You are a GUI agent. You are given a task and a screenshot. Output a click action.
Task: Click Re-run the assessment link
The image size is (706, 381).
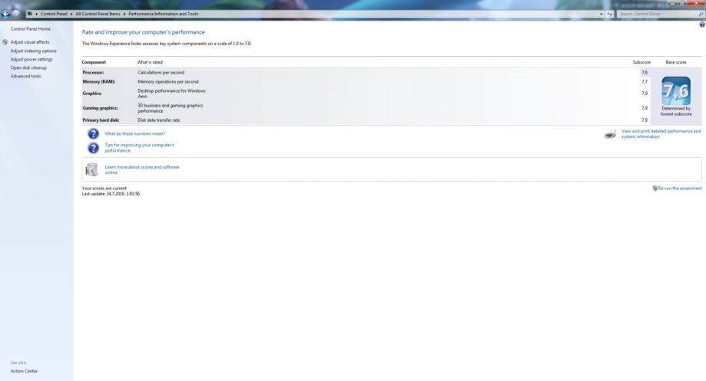[680, 189]
